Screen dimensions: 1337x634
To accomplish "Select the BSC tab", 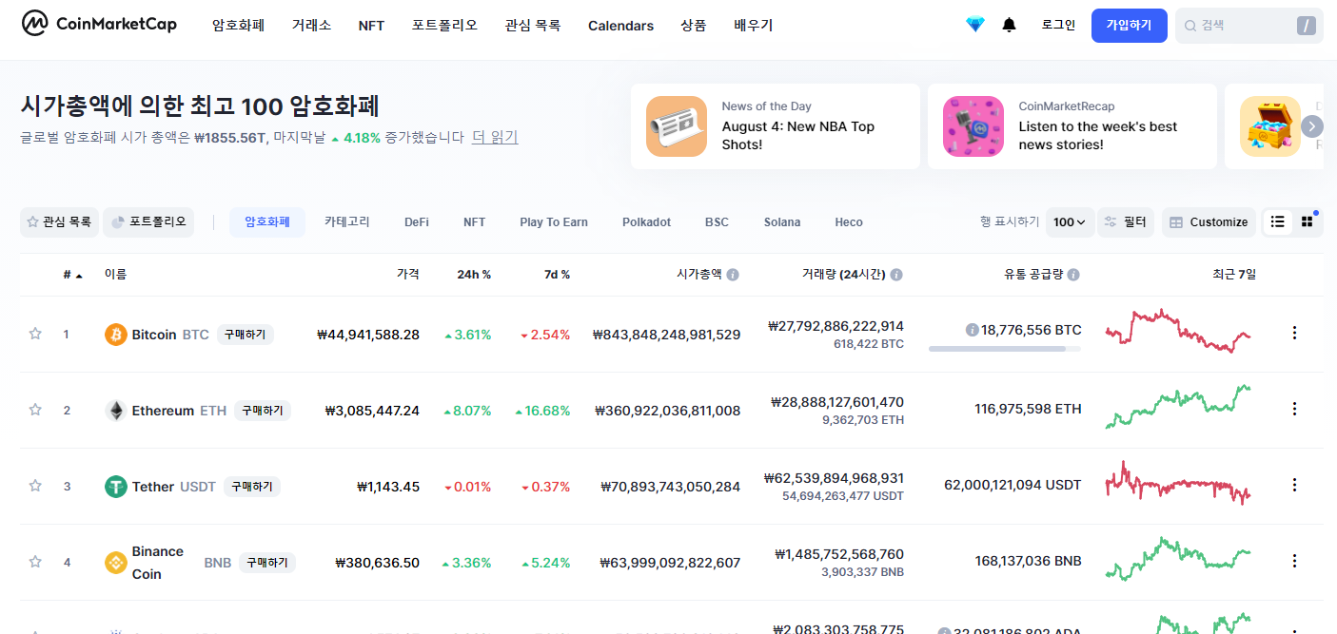I will 717,222.
